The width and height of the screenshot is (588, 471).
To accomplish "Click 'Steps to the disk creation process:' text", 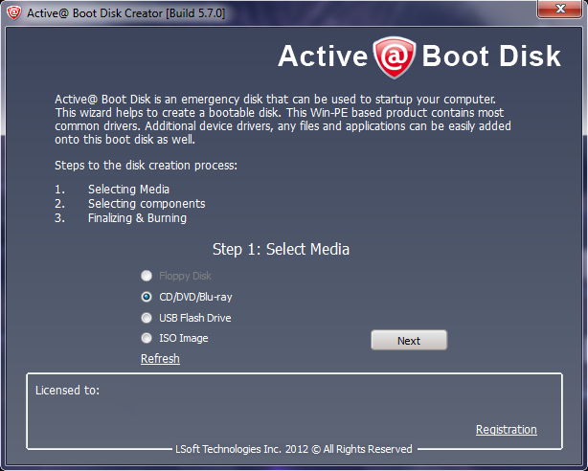I will click(146, 166).
